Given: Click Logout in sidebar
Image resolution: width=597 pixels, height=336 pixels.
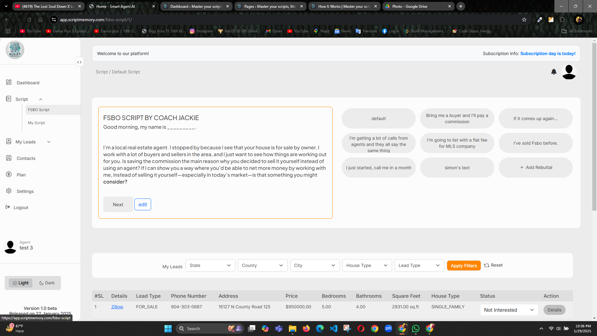Looking at the screenshot, I should pyautogui.click(x=21, y=208).
